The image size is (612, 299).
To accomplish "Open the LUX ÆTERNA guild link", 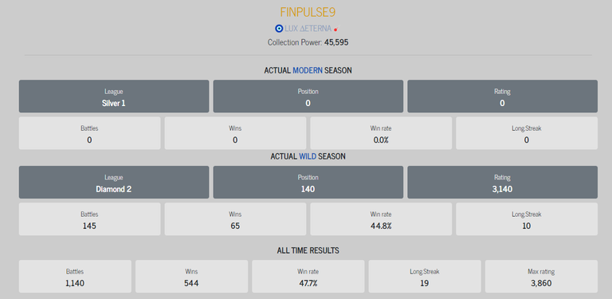I will (x=308, y=29).
